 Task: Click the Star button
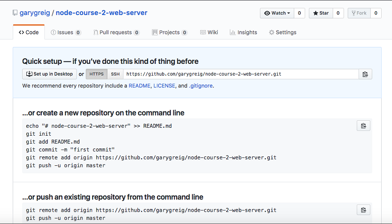(x=321, y=13)
